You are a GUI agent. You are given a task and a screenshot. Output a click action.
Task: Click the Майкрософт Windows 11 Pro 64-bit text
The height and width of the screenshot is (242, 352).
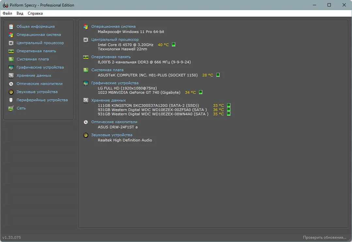click(131, 32)
